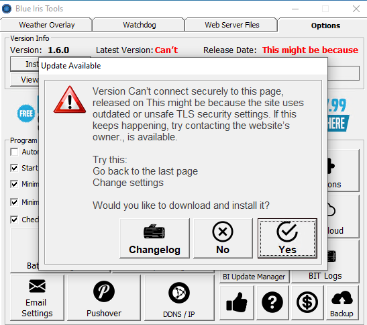Click the dollar sign donate icon
This screenshot has width=367, height=325.
click(307, 303)
